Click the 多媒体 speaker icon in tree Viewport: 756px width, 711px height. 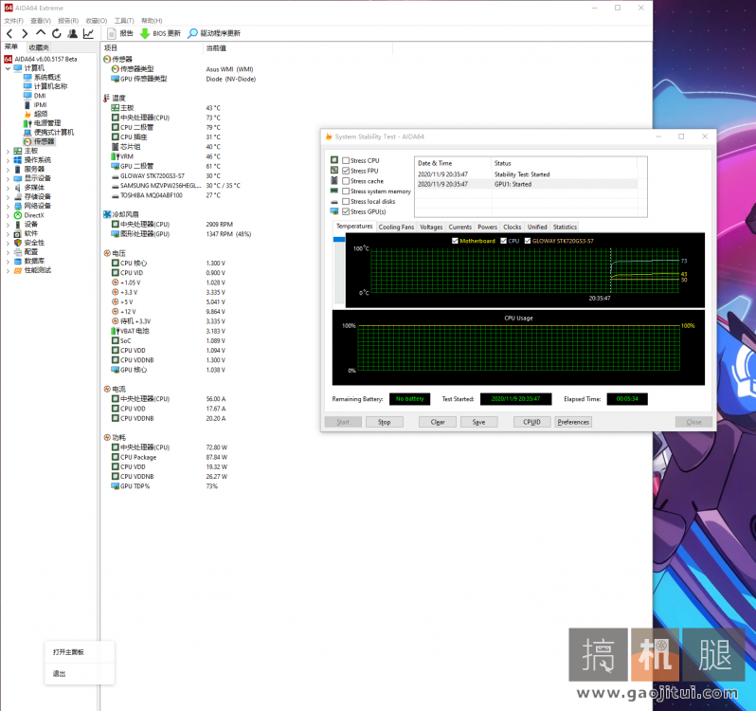(x=18, y=188)
